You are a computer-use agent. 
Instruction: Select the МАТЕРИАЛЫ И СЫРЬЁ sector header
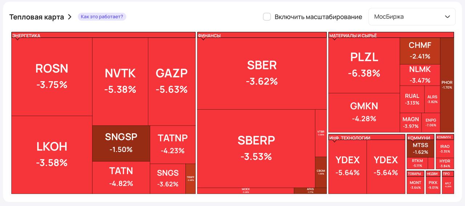coord(391,35)
